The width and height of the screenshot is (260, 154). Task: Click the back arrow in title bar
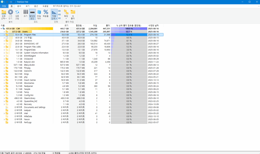point(7,2)
